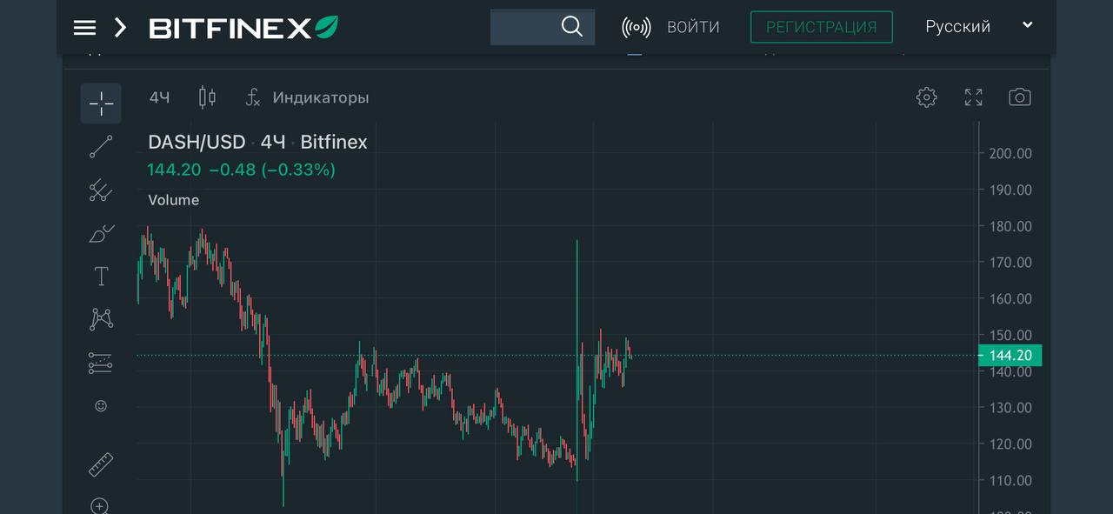Click the 200.00 price axis label

1010,153
